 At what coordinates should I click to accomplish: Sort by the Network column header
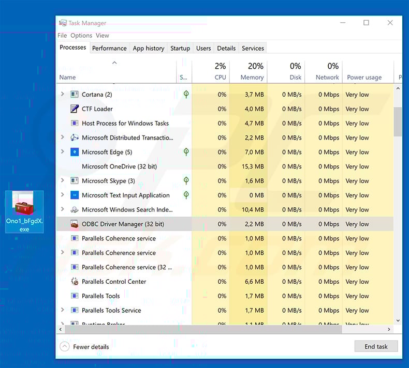[x=324, y=72]
